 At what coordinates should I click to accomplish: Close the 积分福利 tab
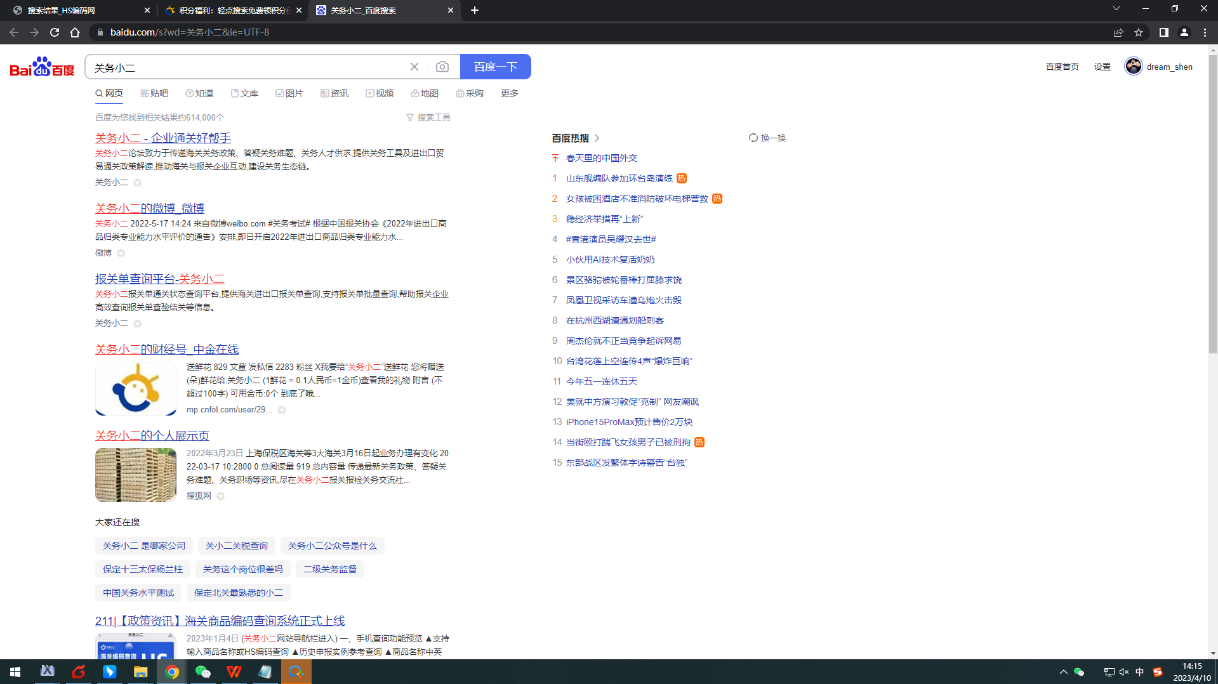click(x=299, y=10)
